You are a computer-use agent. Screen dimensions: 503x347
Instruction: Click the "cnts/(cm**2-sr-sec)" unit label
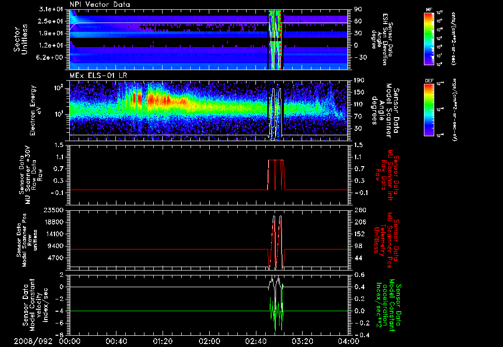(453, 38)
